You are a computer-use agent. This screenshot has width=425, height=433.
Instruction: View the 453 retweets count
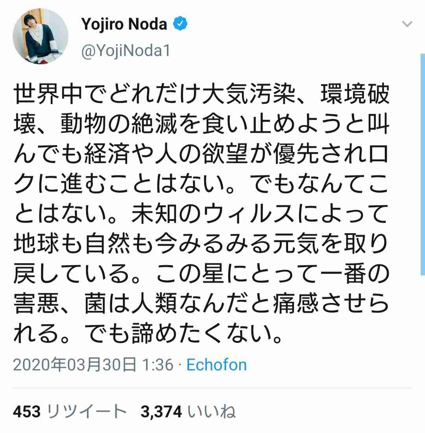point(27,412)
